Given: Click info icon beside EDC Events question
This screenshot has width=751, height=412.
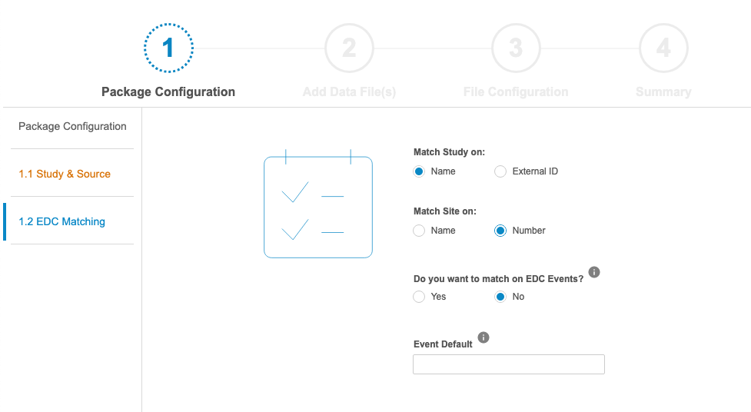Looking at the screenshot, I should pos(594,272).
